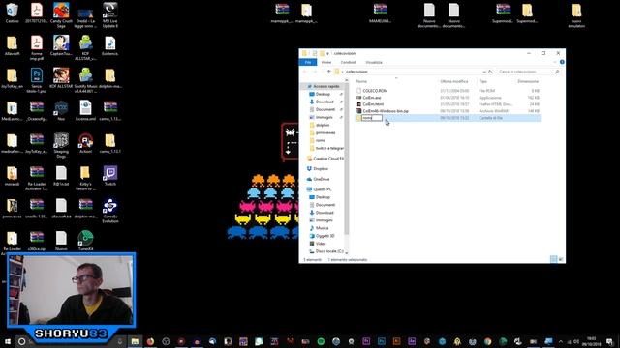The image size is (620, 348).
Task: Launch the Nox desktop shortcut
Action: [61, 110]
